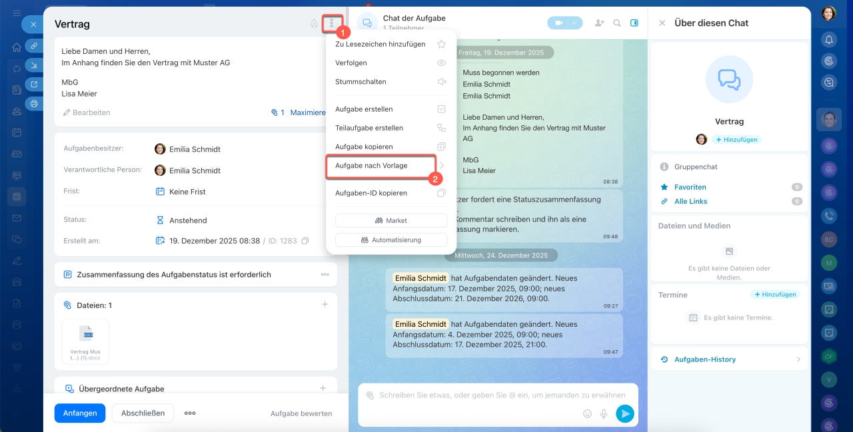Close the task slider with the X

[33, 25]
